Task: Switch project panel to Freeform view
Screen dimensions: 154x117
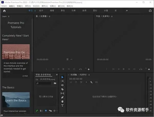Action: pyautogui.click(x=50, y=111)
